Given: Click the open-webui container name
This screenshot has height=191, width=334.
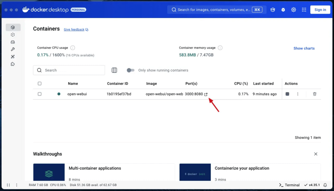Looking at the screenshot, I should click(x=77, y=94).
